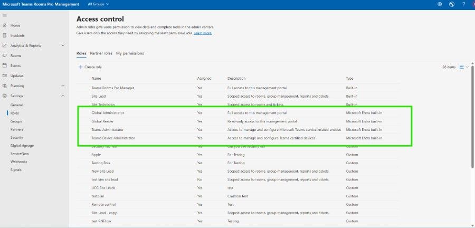Open the Global Reader role
This screenshot has height=228, width=475.
[102, 121]
